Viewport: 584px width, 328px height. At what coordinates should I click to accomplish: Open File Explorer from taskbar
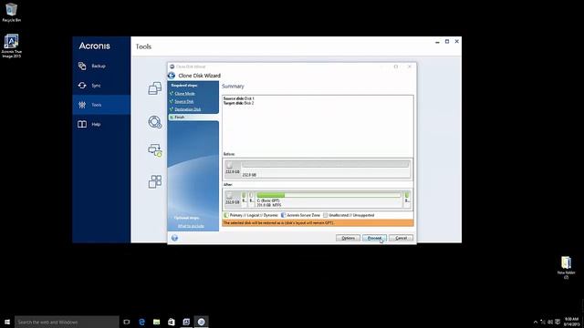pos(156,322)
